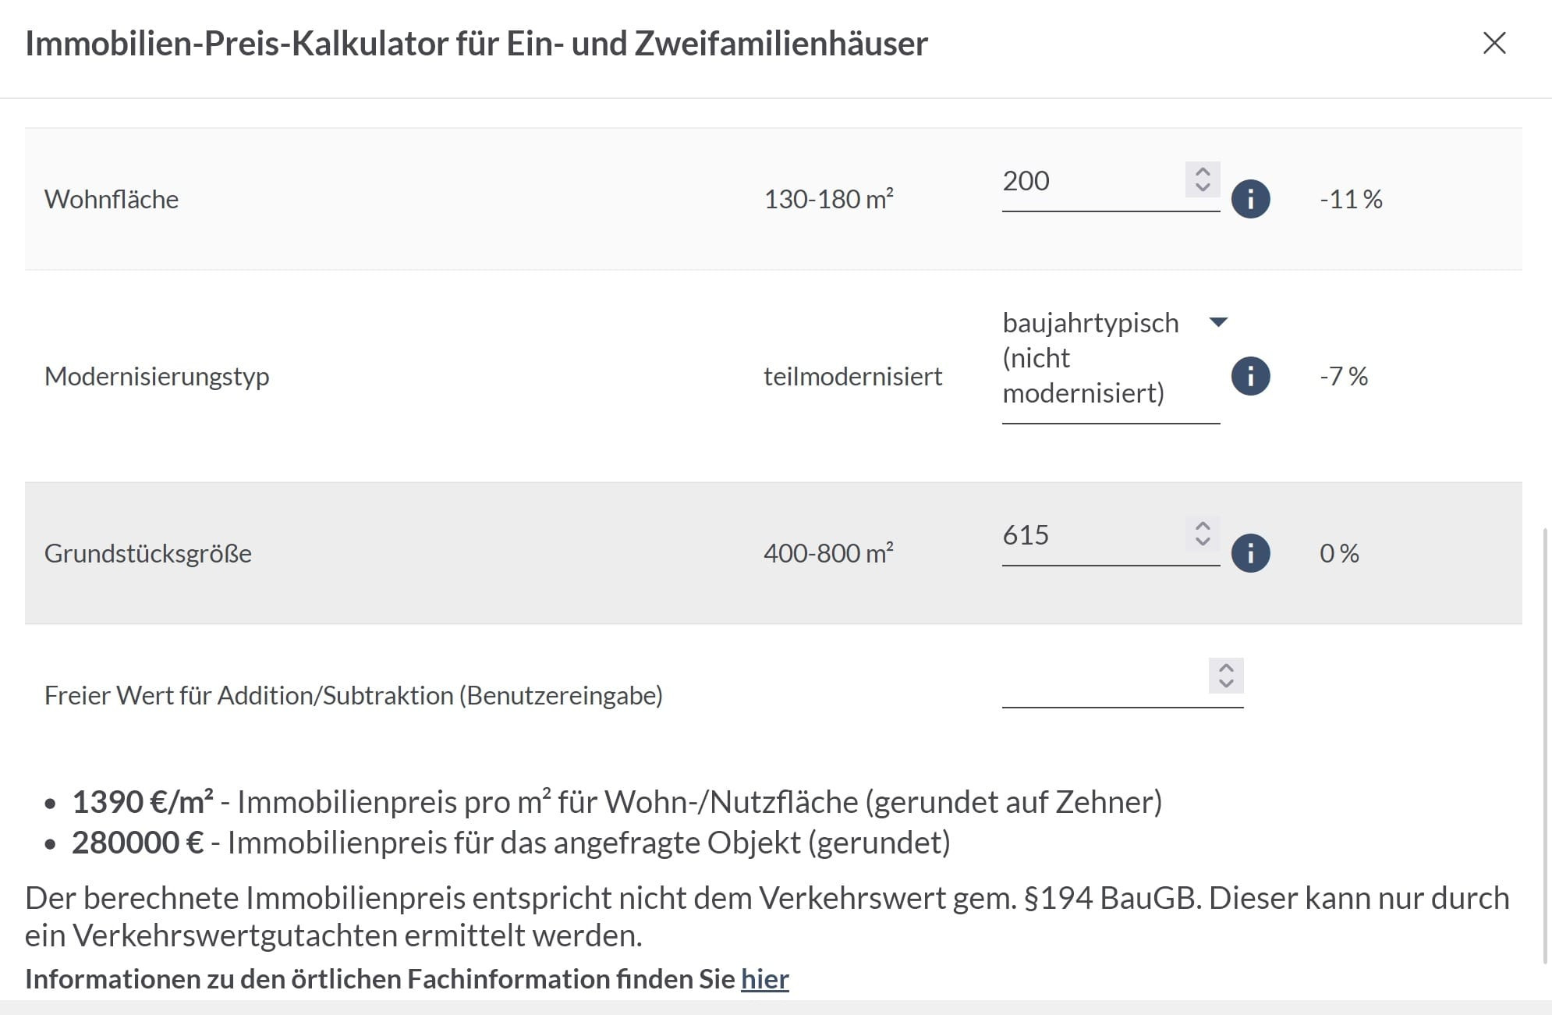Increment the Grundstücksgröße value
The width and height of the screenshot is (1552, 1015).
tap(1203, 526)
